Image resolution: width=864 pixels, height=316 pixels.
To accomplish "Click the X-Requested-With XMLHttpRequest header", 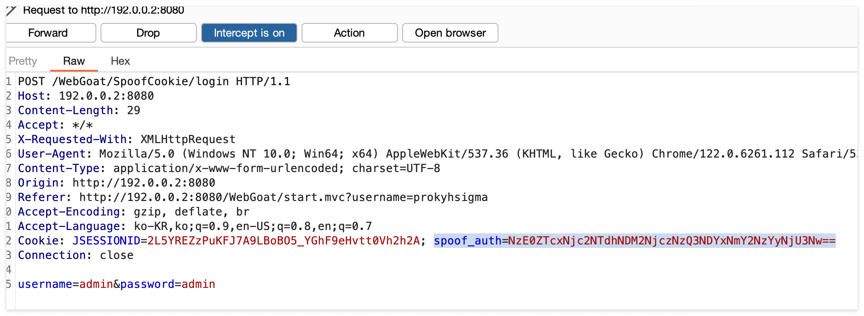I will 127,139.
